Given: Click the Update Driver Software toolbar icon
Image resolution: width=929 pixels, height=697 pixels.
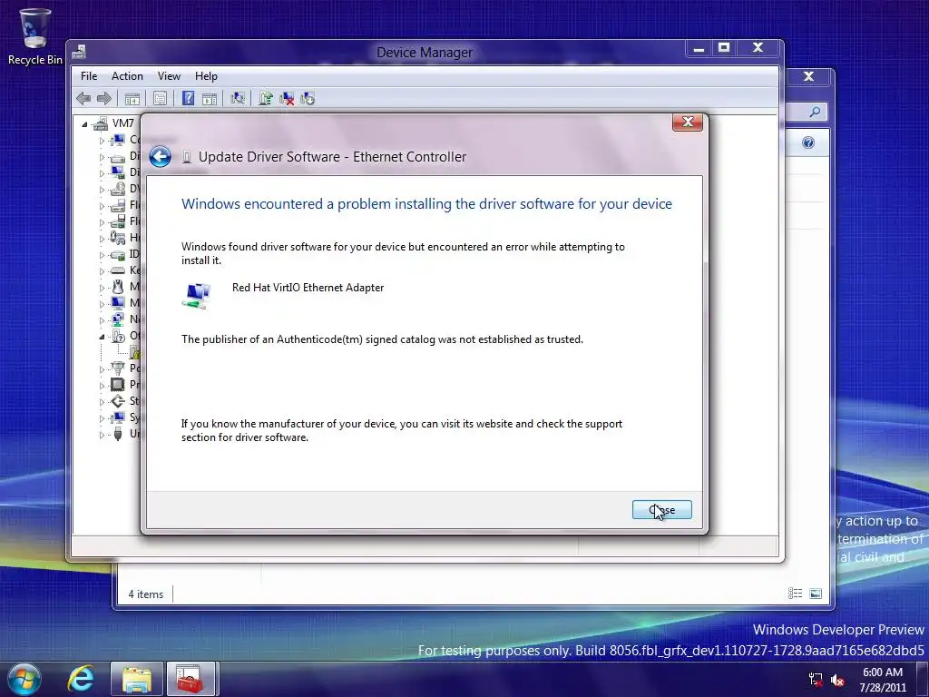Looking at the screenshot, I should click(x=266, y=98).
